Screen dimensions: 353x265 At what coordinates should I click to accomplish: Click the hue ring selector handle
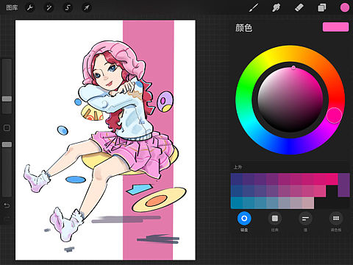point(334,115)
